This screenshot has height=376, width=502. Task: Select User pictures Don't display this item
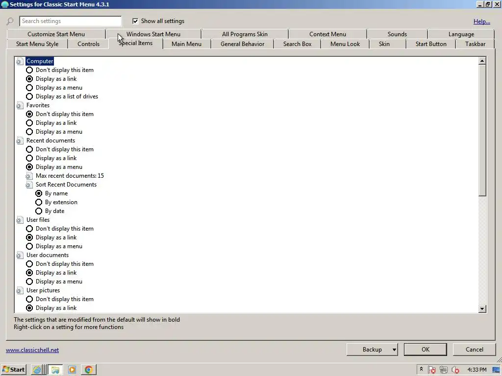click(29, 299)
